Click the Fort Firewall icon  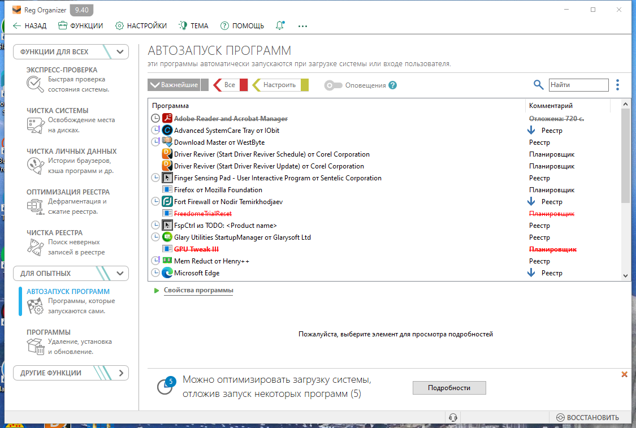pos(167,202)
